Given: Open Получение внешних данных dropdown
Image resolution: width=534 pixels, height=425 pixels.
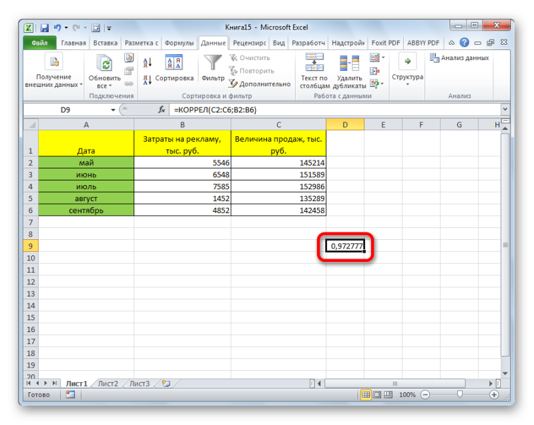Looking at the screenshot, I should (x=81, y=84).
